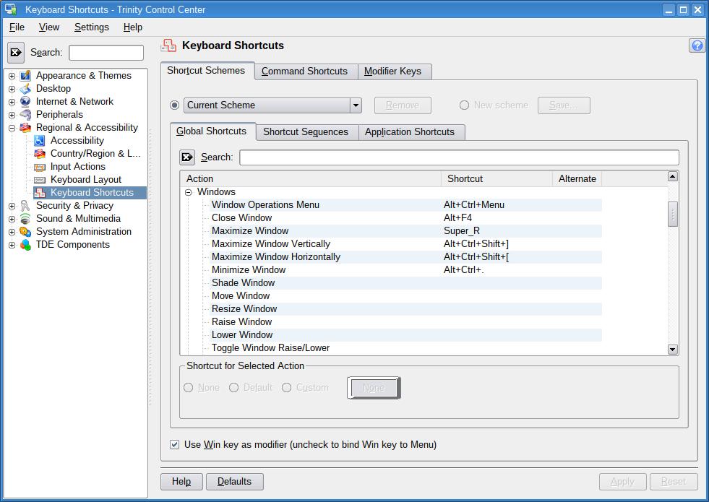Click the Shortcut column header
This screenshot has width=709, height=502.
tap(497, 179)
